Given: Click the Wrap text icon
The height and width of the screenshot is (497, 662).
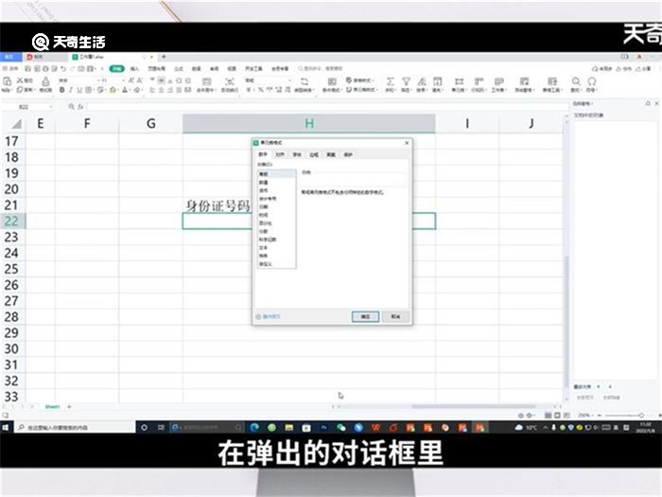Looking at the screenshot, I should tap(230, 81).
